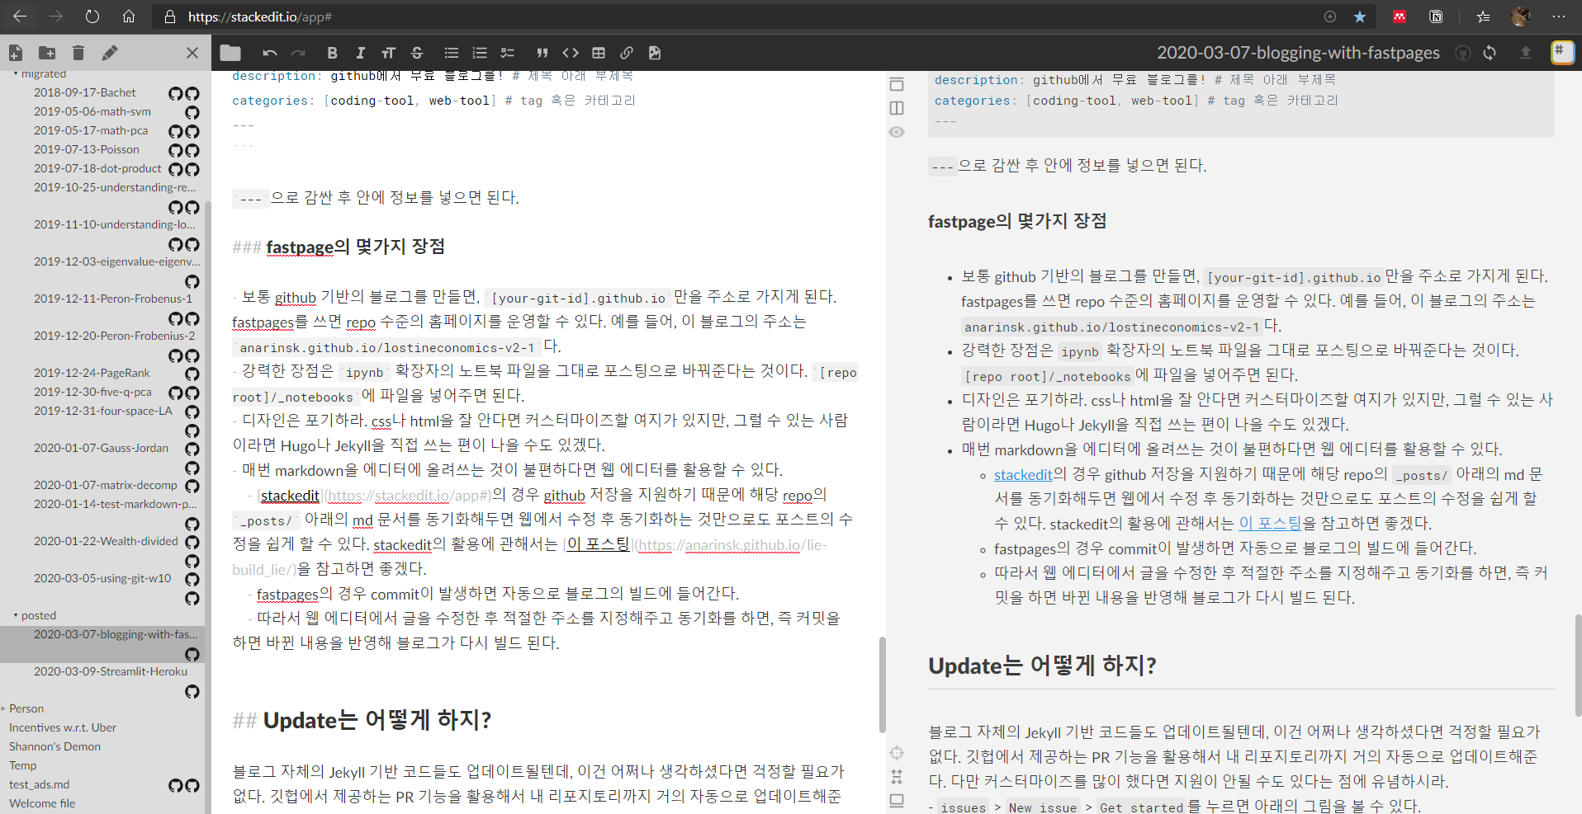Click the GitHub sync location icon
The image size is (1582, 814).
pyautogui.click(x=1463, y=53)
